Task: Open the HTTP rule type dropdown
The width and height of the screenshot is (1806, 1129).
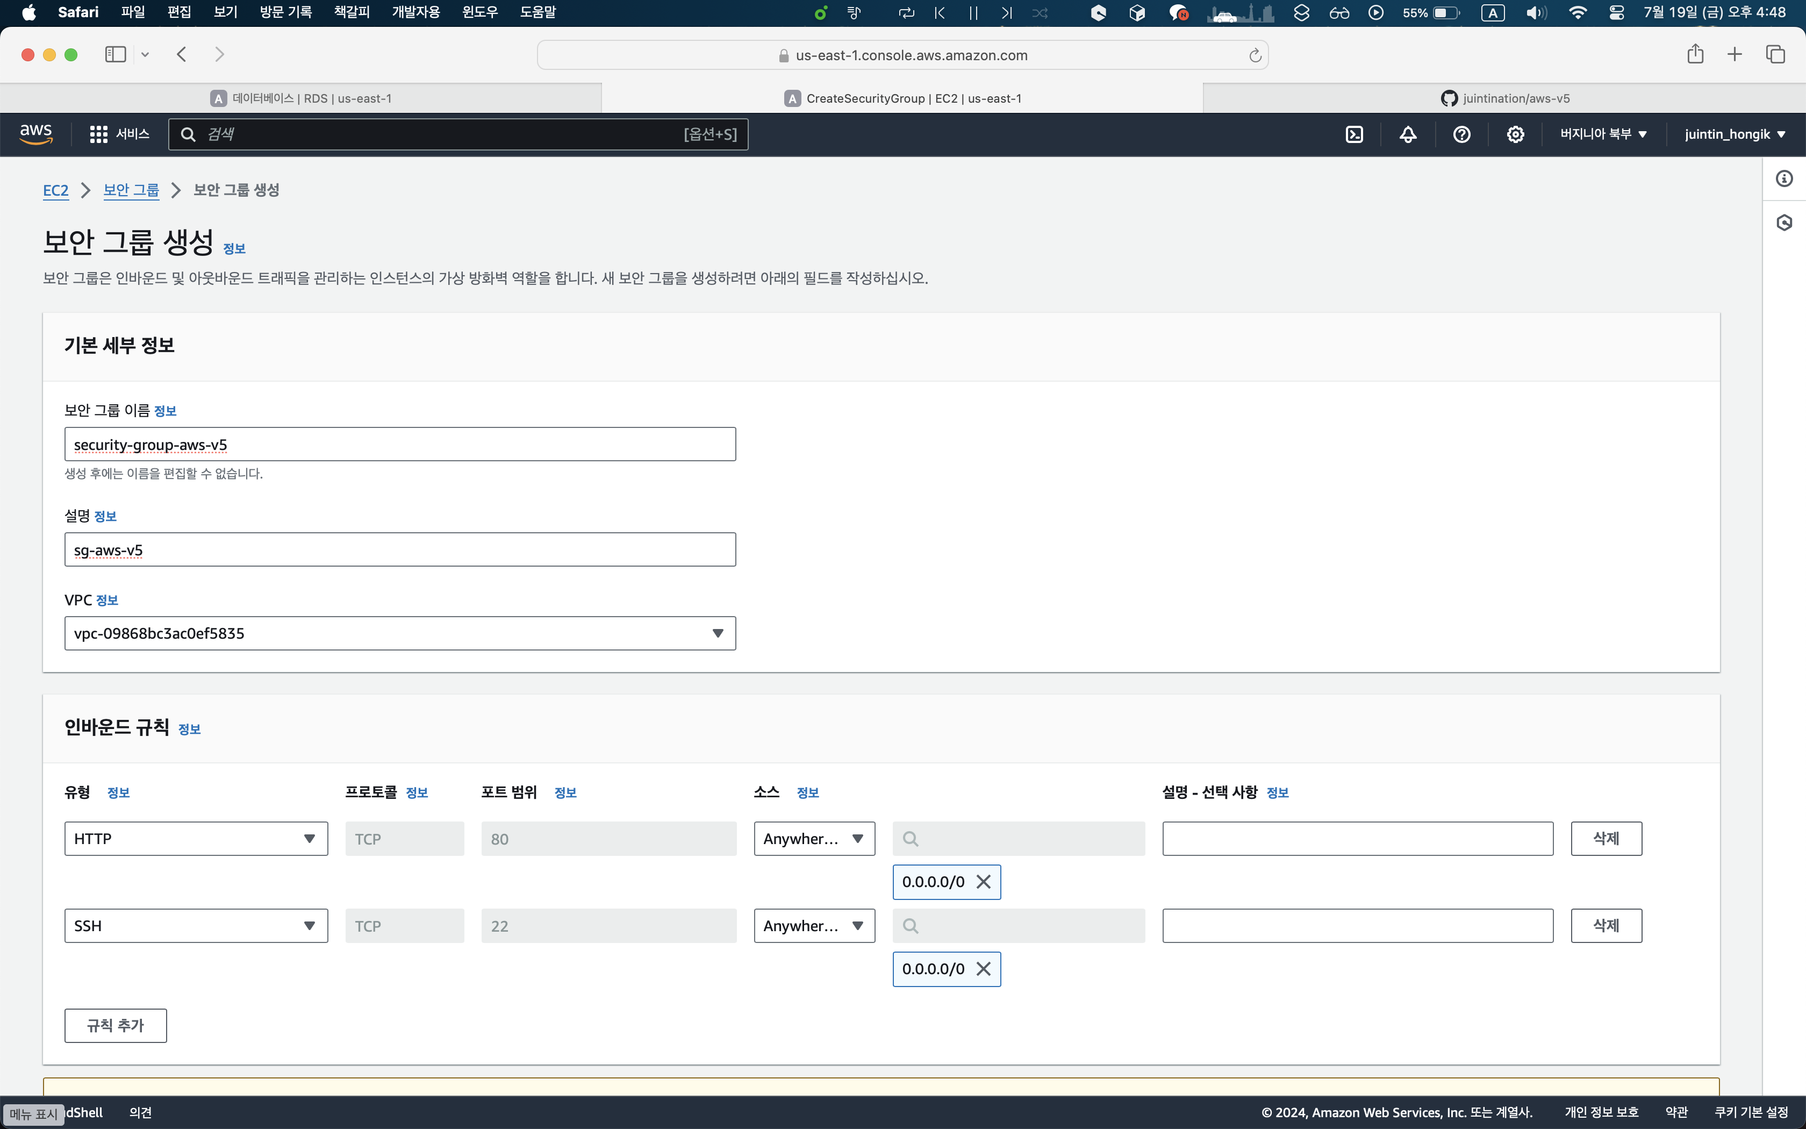Action: pos(196,839)
